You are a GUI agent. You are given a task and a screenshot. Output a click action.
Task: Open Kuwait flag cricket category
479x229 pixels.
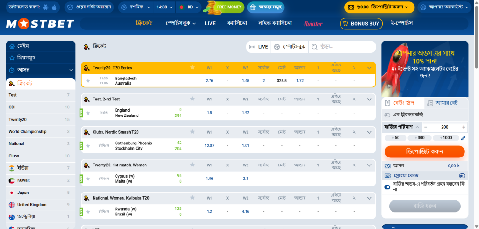click(x=12, y=180)
